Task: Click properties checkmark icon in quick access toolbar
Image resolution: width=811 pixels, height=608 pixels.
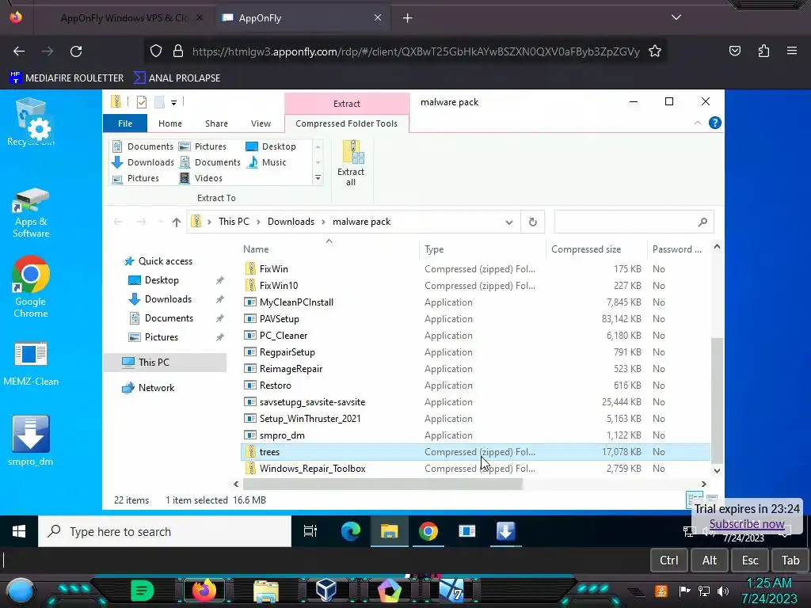Action: tap(141, 102)
